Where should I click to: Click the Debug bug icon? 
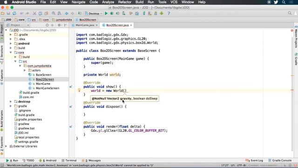(112, 14)
